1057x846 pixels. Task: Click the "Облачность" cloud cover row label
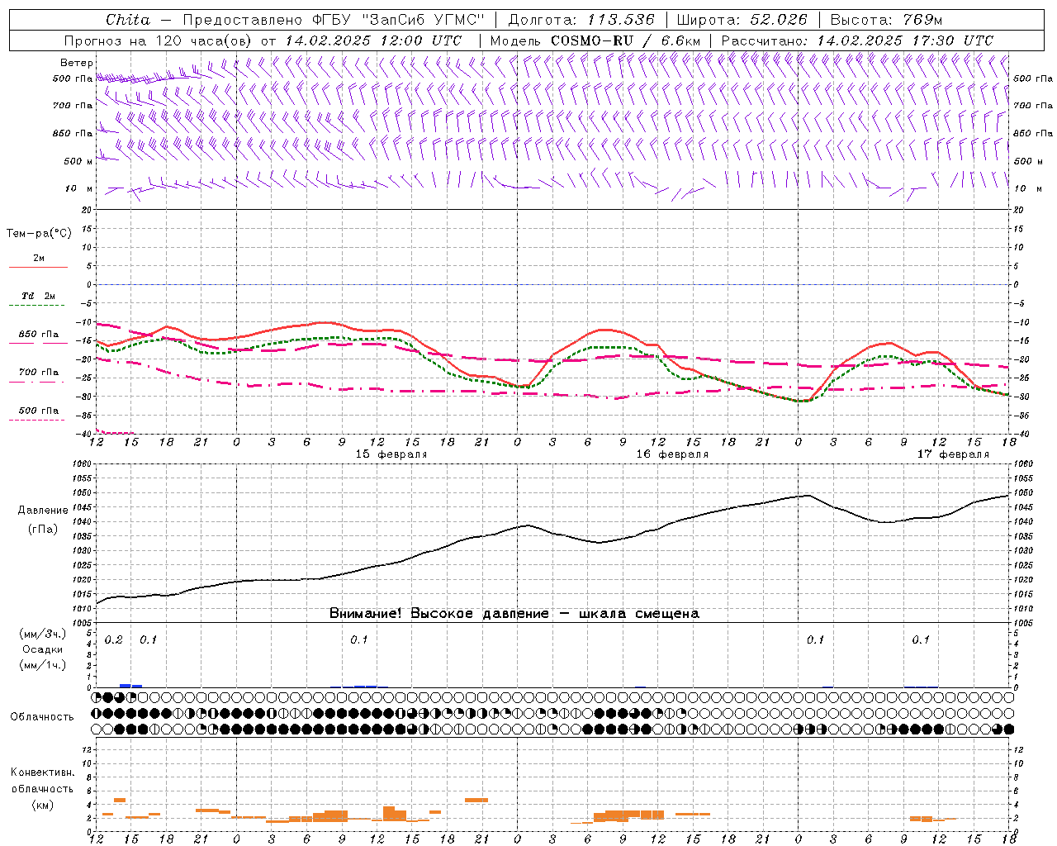coord(42,716)
